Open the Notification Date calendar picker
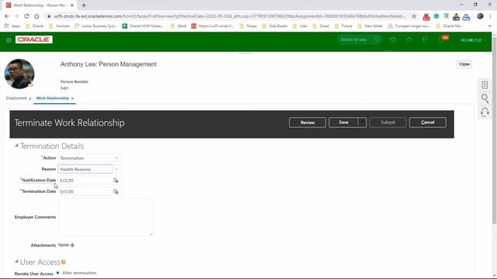Image resolution: width=497 pixels, height=279 pixels. point(116,181)
